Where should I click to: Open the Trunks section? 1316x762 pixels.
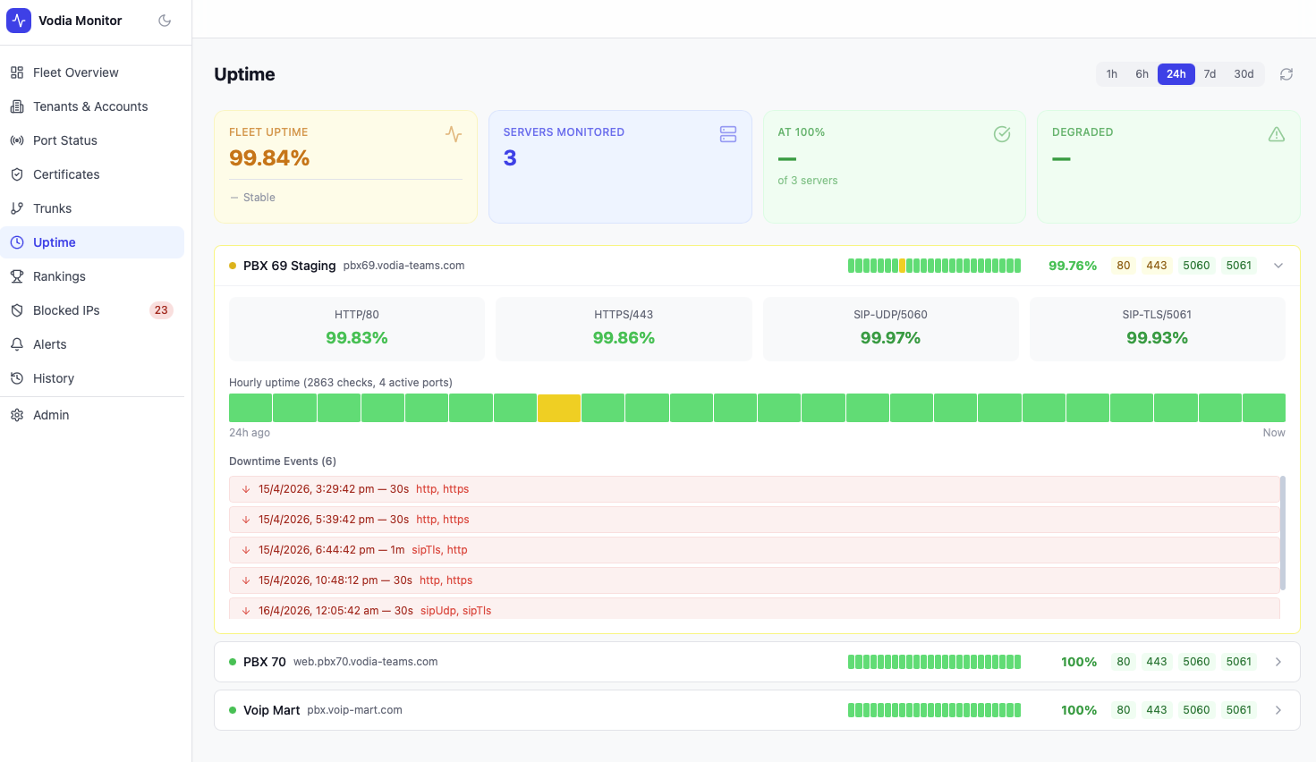click(52, 208)
